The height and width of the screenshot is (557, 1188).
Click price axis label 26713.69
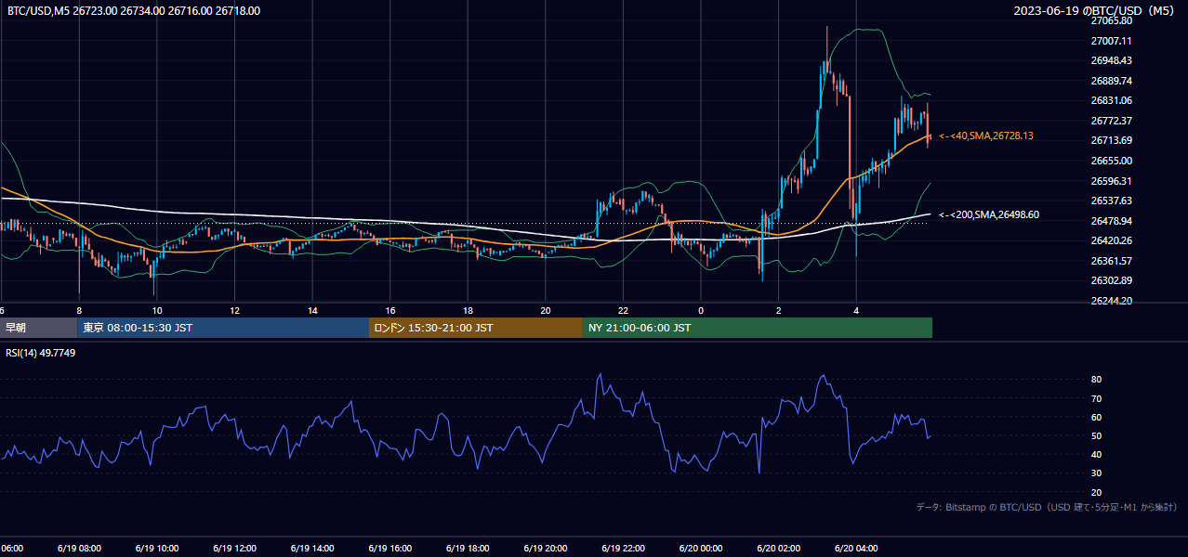(1111, 140)
